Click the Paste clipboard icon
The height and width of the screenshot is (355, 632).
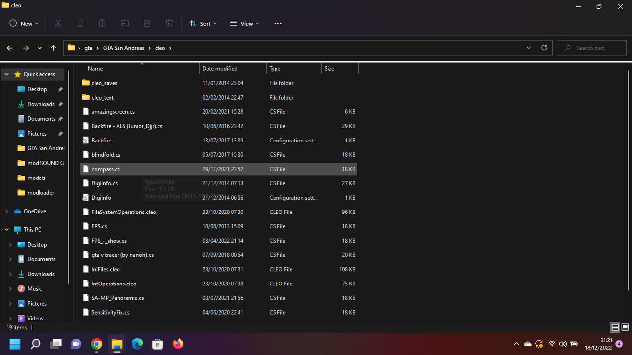[x=103, y=23]
